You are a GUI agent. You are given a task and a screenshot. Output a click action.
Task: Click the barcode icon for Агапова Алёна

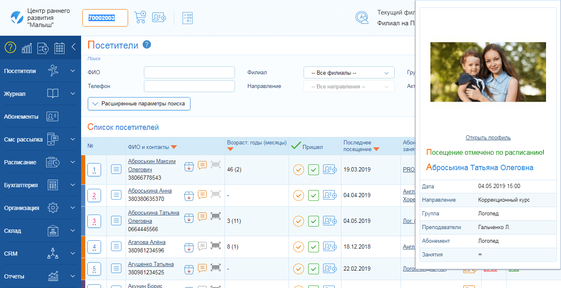pyautogui.click(x=215, y=246)
